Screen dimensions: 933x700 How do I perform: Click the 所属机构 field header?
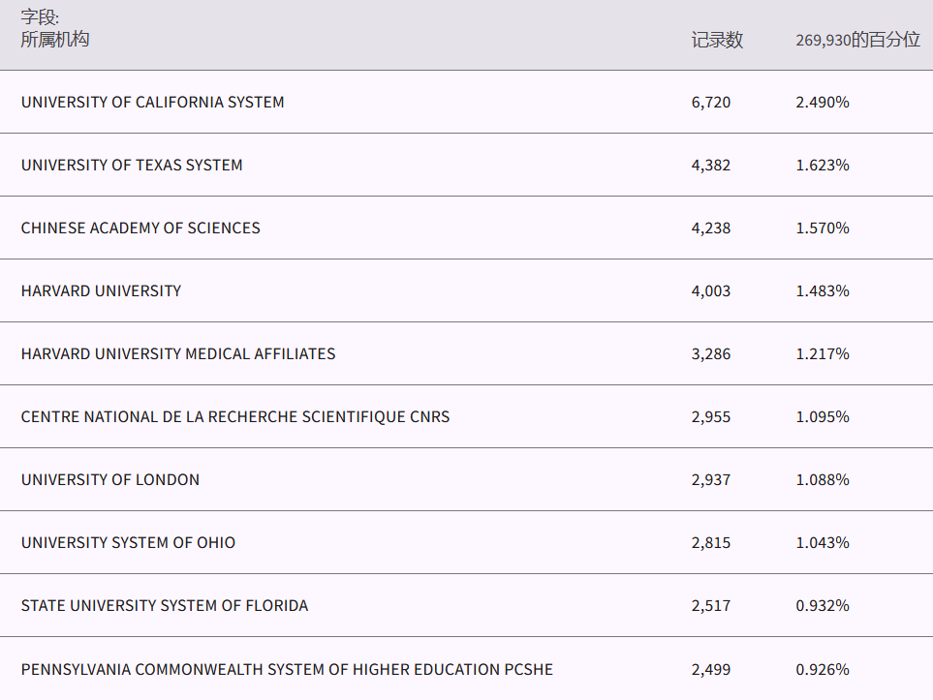click(55, 39)
